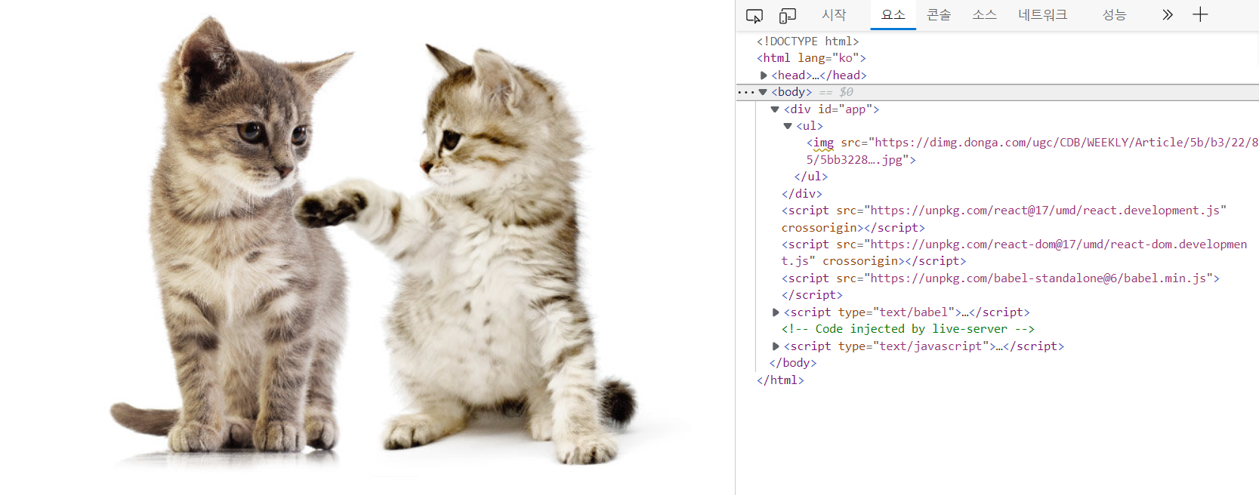Expand the head element node

point(764,75)
